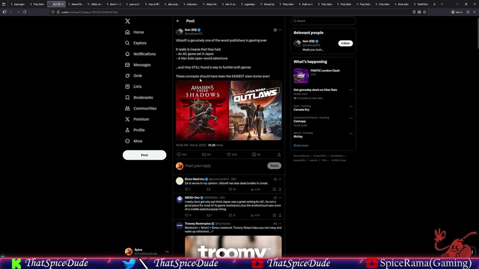Open more options for Uber Eats promotion

click(351, 90)
